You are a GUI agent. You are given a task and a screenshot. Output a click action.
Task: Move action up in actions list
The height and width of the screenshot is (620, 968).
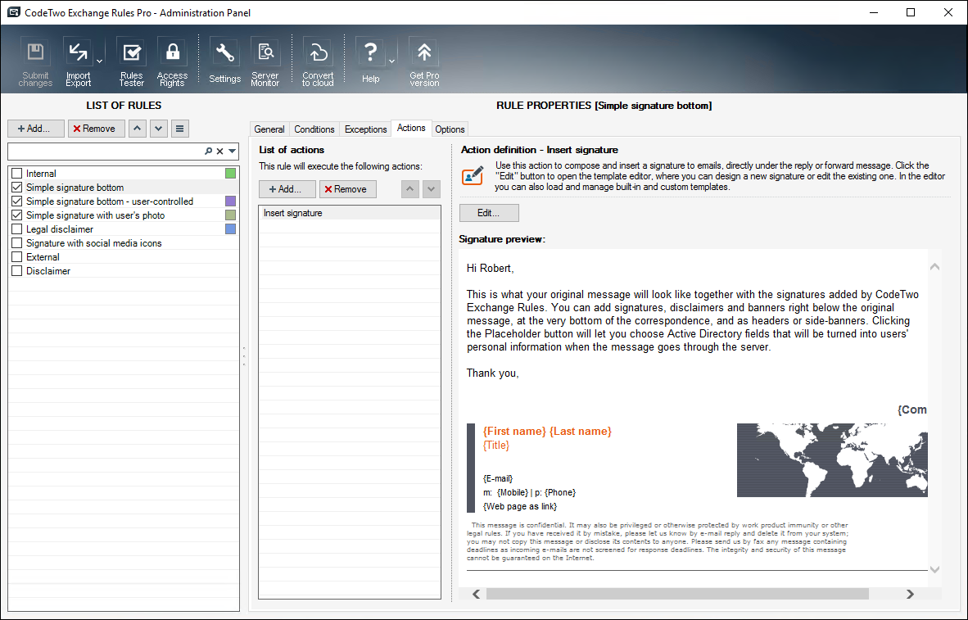pos(410,189)
